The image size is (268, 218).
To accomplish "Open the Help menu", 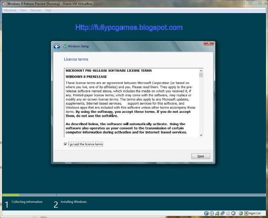I will 48,10.
